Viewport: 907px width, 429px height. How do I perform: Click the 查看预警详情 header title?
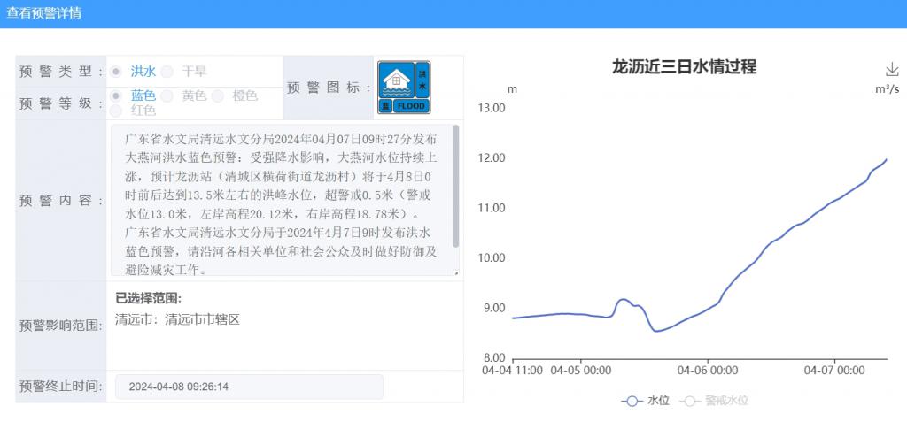pyautogui.click(x=44, y=13)
